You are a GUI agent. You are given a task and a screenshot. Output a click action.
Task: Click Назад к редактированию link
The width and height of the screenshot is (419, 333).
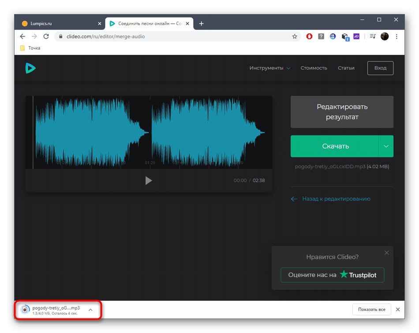click(x=330, y=199)
